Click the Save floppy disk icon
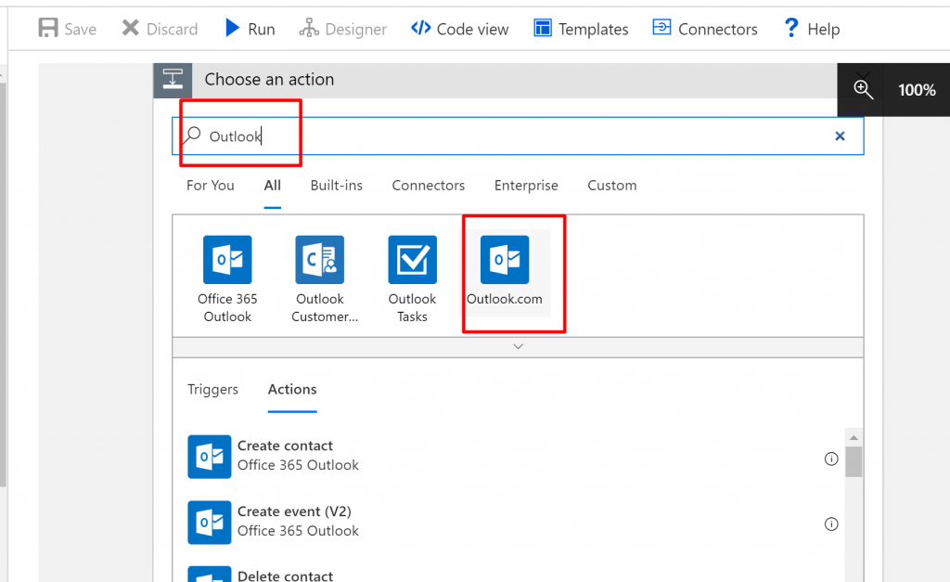The width and height of the screenshot is (950, 582). pyautogui.click(x=48, y=28)
